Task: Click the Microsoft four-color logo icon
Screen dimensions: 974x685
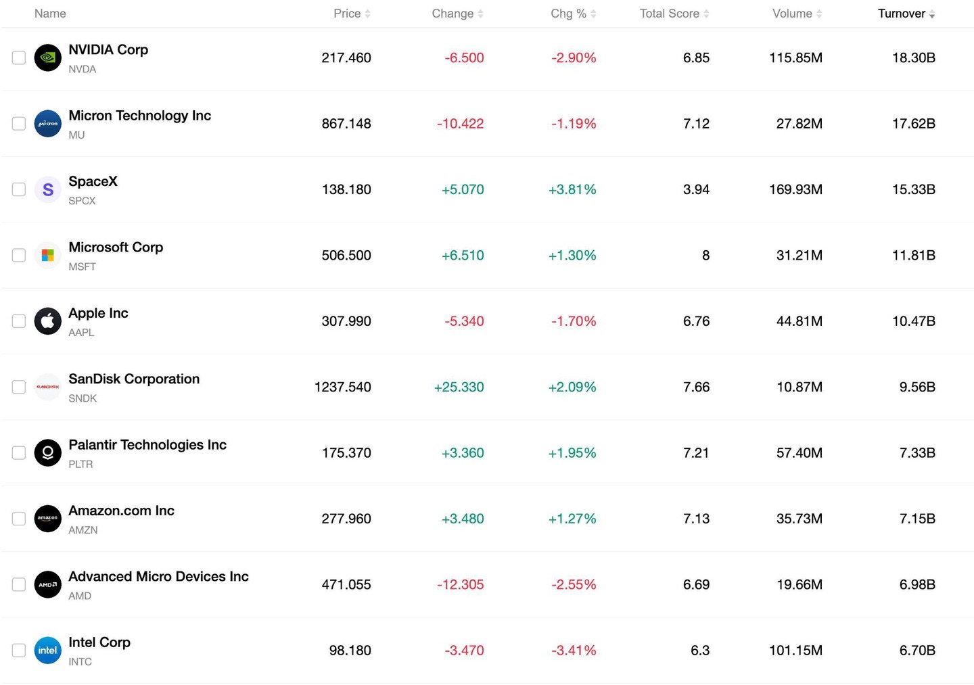Action: point(47,255)
